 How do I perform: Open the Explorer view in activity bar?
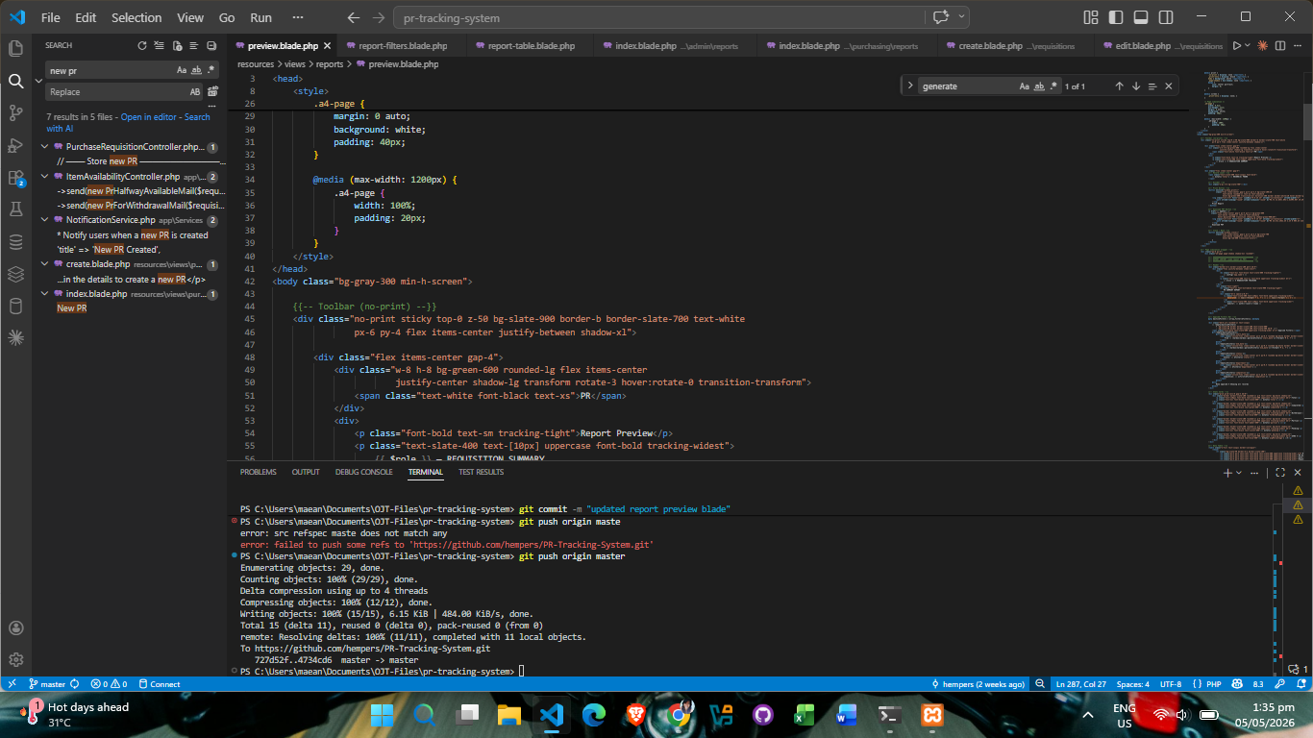coord(15,49)
